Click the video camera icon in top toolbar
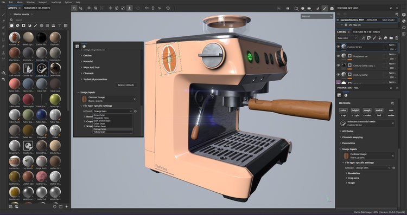 coord(309,8)
